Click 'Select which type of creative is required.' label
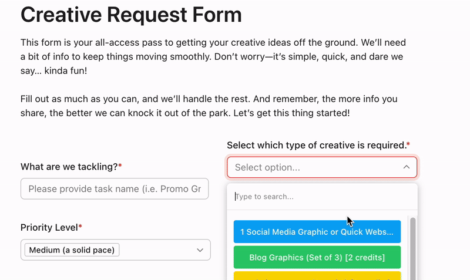This screenshot has height=280, width=470. coord(316,145)
